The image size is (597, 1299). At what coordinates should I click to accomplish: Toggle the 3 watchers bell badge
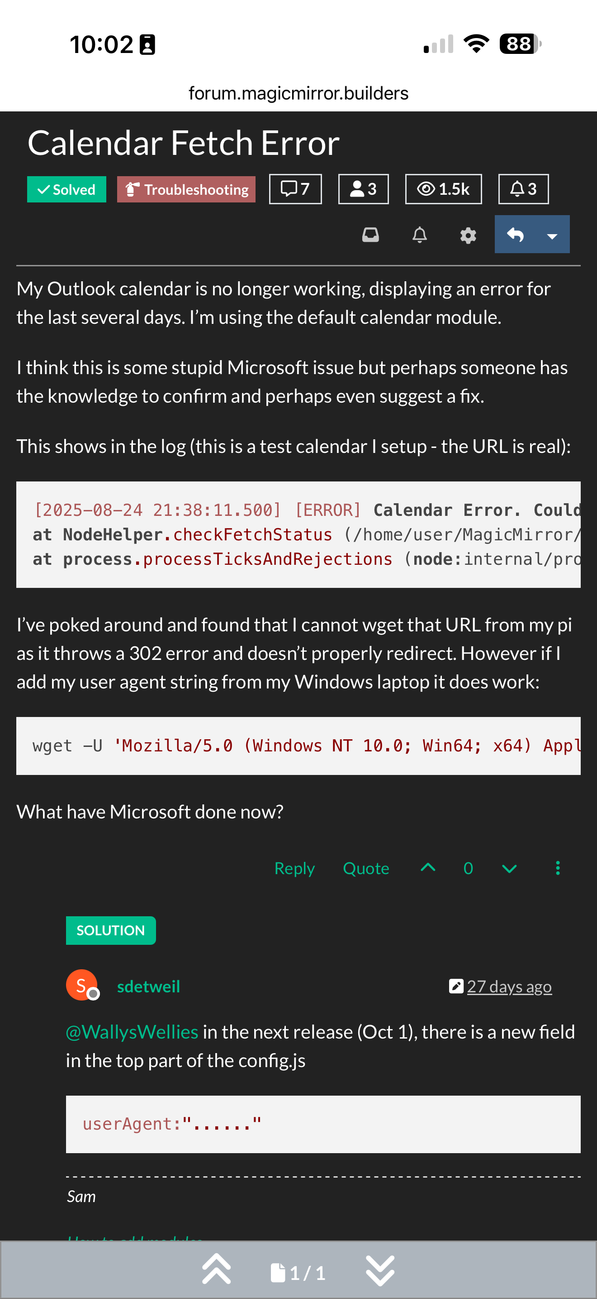tap(524, 189)
